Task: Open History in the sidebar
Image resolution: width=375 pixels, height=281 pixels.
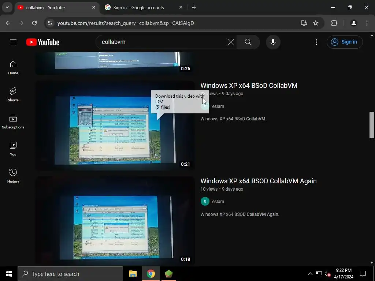Action: [x=13, y=176]
